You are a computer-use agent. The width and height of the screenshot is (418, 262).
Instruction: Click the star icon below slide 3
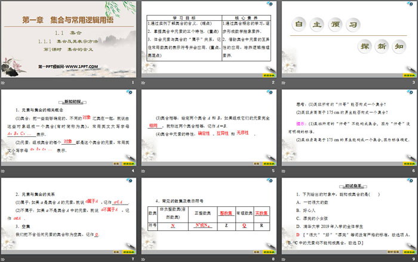tap(284, 83)
